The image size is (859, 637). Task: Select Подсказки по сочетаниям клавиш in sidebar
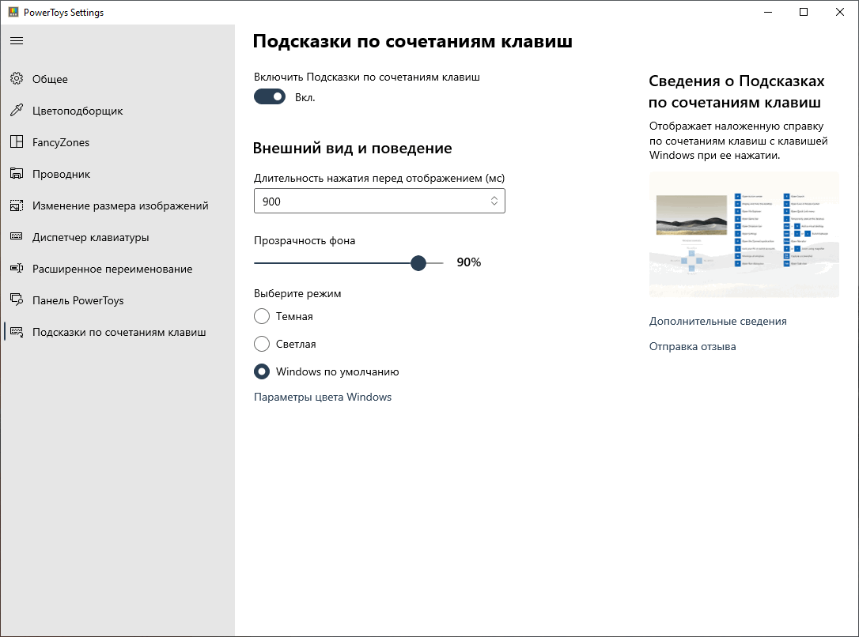point(117,332)
